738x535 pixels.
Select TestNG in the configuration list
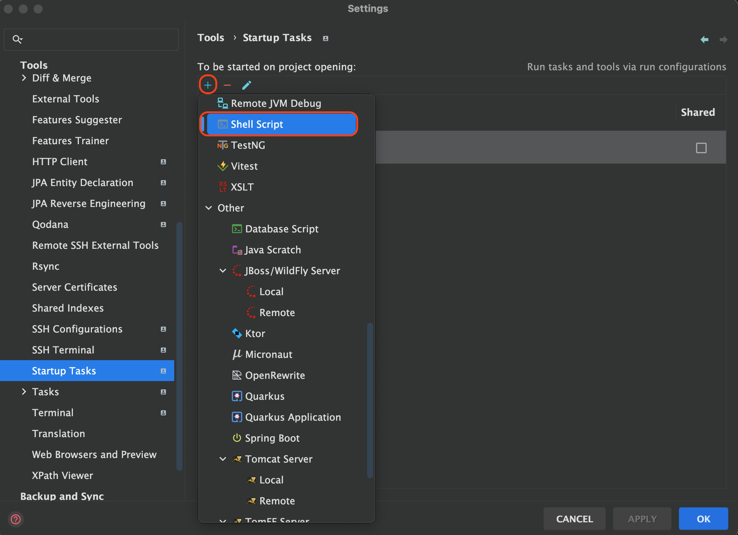pos(247,145)
